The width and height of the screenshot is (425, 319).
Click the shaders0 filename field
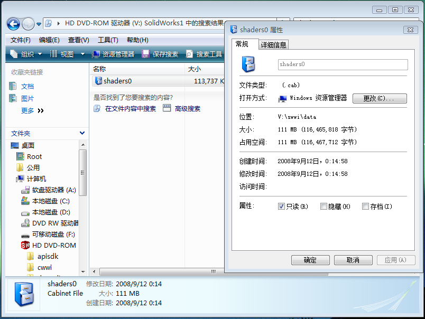tap(343, 64)
